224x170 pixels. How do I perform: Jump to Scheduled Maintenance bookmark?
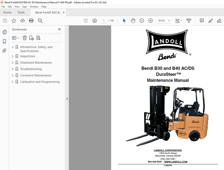(36, 62)
